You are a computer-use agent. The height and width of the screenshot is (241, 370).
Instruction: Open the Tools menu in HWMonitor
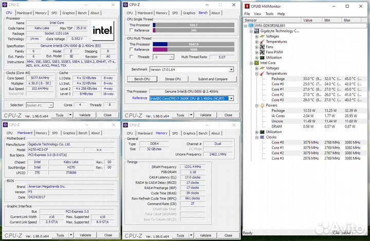click(x=270, y=13)
